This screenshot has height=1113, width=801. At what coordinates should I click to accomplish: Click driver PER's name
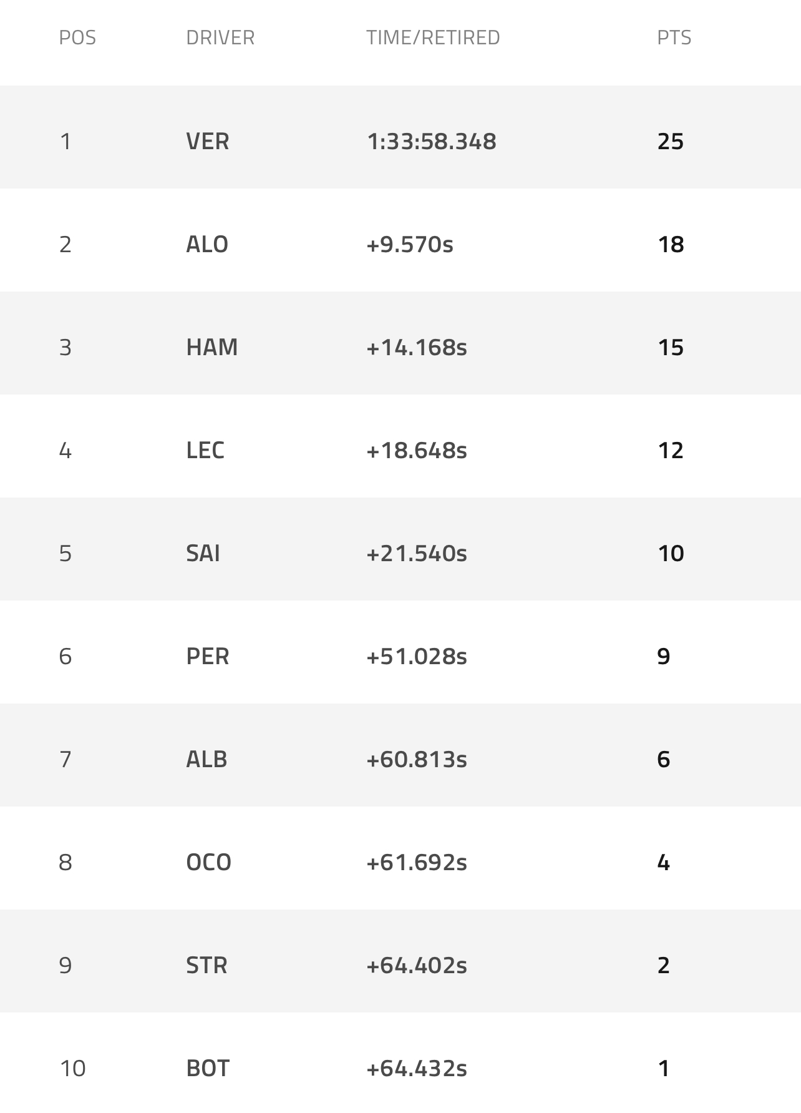point(208,657)
